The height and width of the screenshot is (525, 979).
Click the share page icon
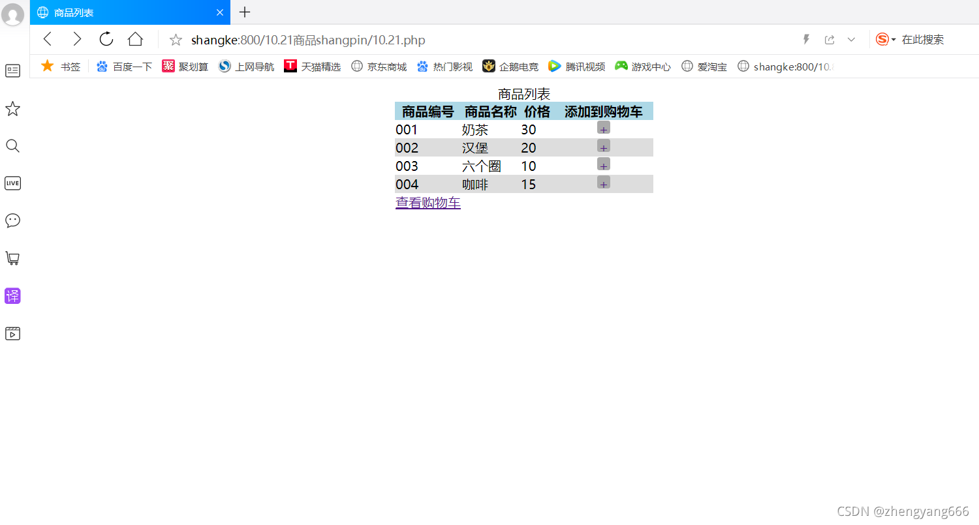coord(830,40)
